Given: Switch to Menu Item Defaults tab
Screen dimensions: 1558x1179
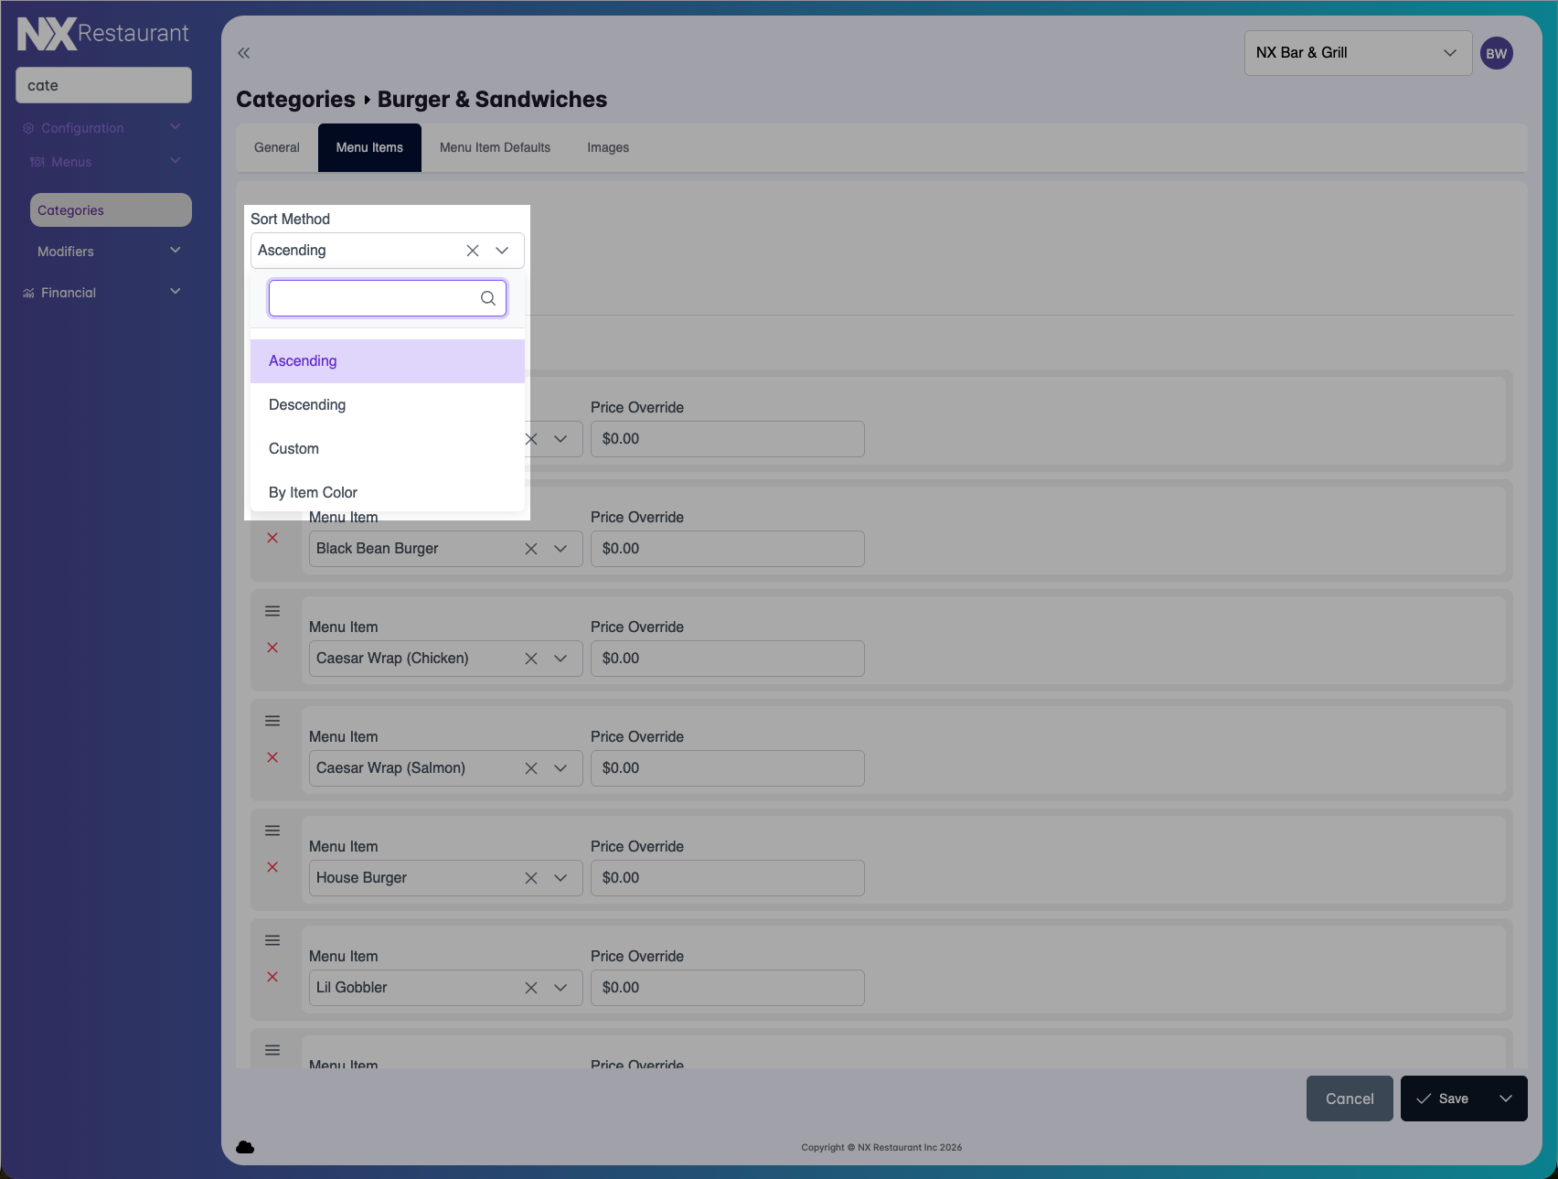Looking at the screenshot, I should (495, 148).
